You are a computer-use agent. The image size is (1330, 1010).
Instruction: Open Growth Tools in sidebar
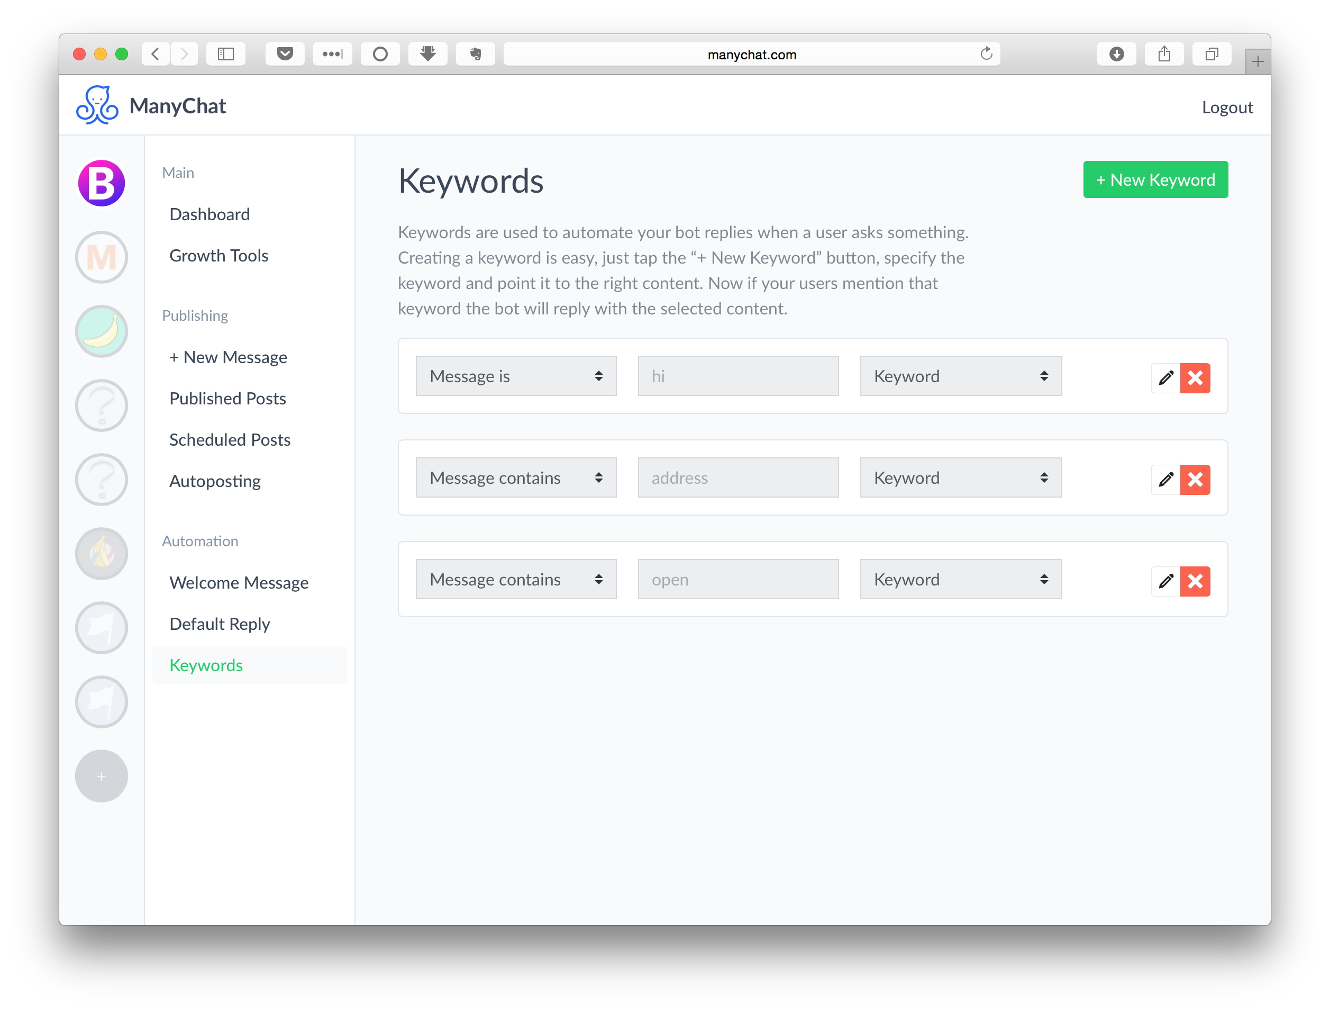pos(219,256)
